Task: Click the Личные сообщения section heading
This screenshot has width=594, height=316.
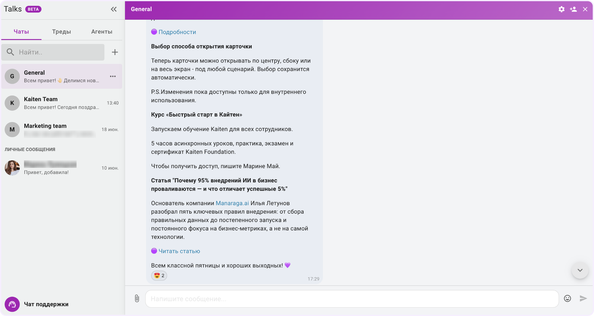Action: coord(30,149)
